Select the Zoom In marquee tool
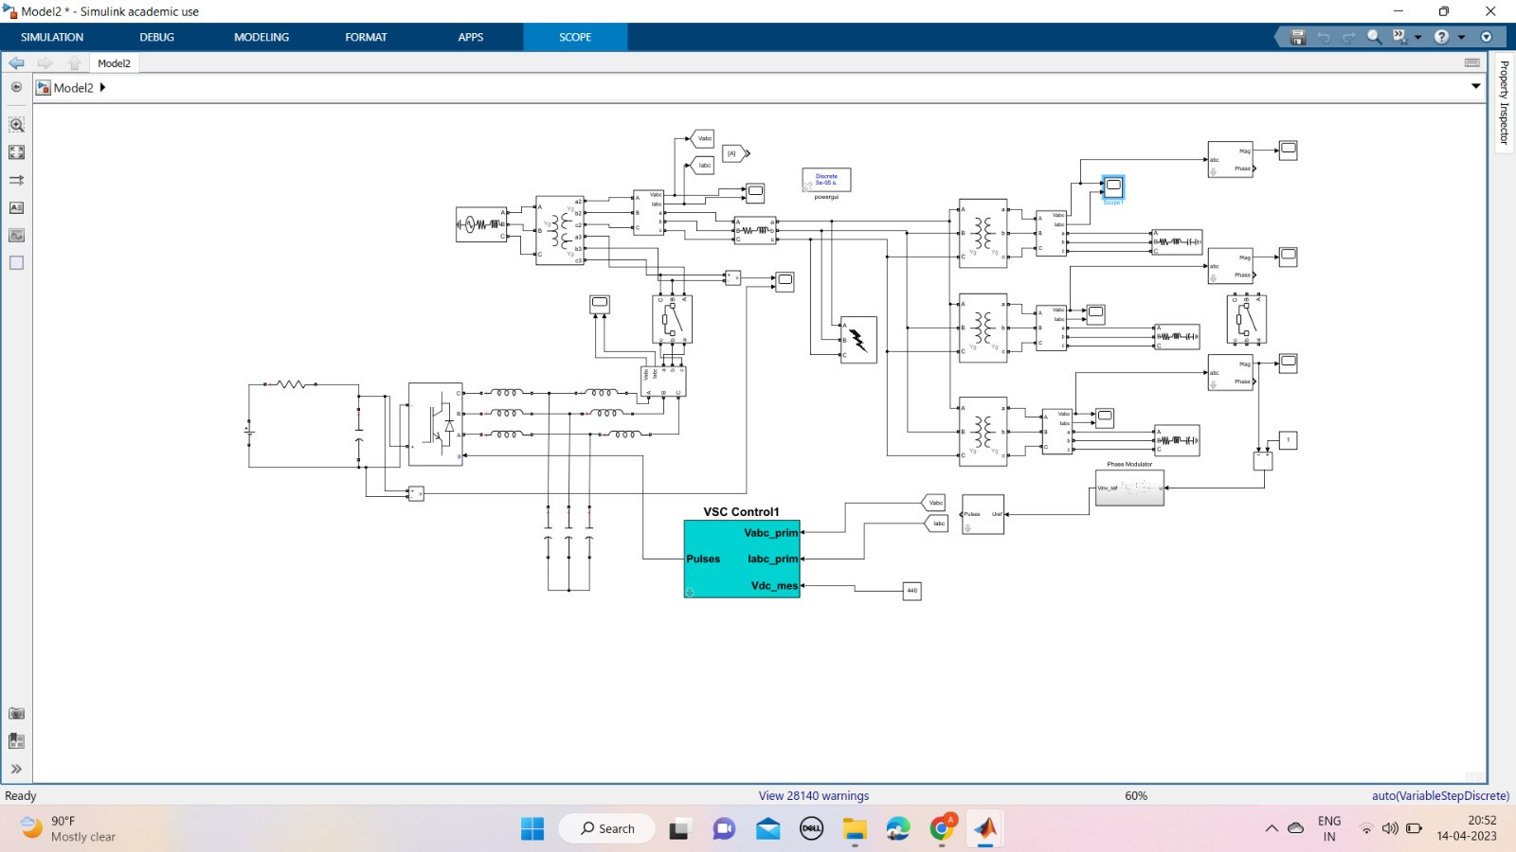 16,125
